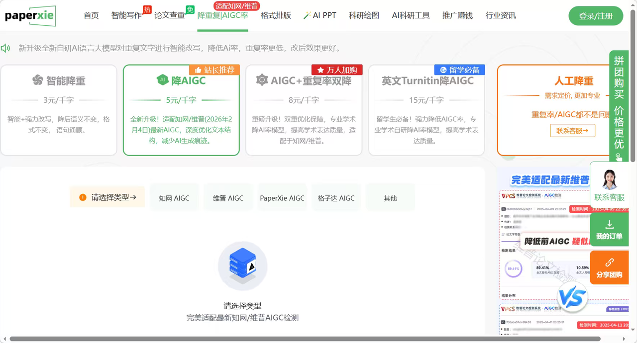
Task: Open the 论文查重 menu
Action: 170,15
